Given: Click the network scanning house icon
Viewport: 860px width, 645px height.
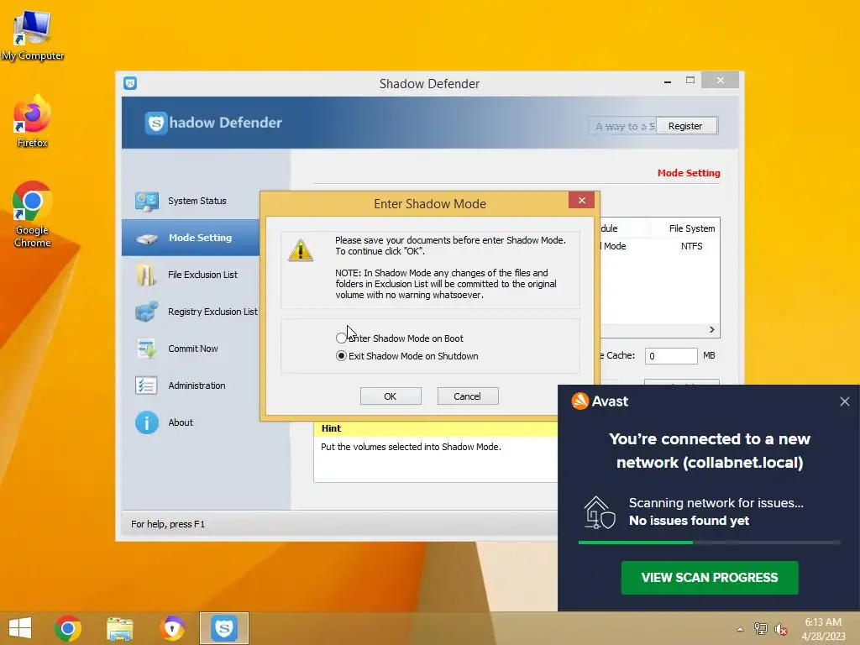Looking at the screenshot, I should tap(600, 512).
